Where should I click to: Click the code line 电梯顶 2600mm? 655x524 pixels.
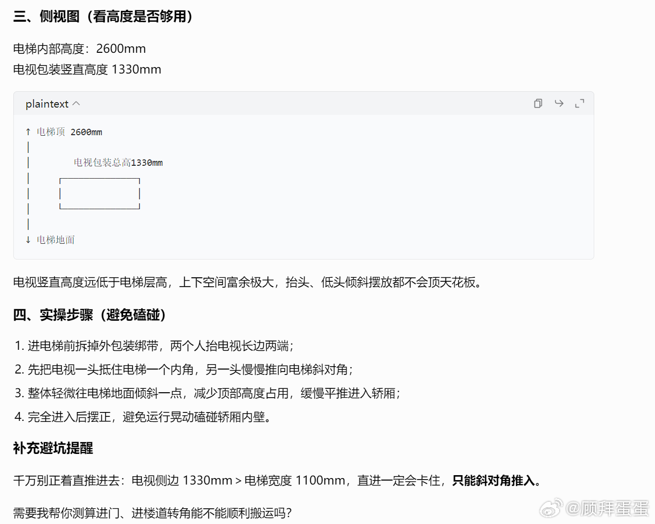coord(69,132)
